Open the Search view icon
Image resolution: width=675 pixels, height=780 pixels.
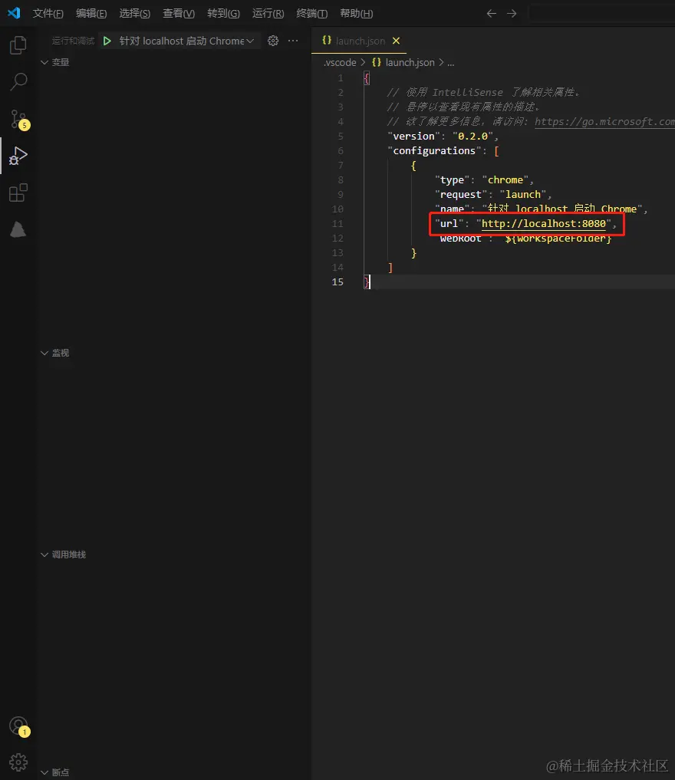click(x=18, y=81)
